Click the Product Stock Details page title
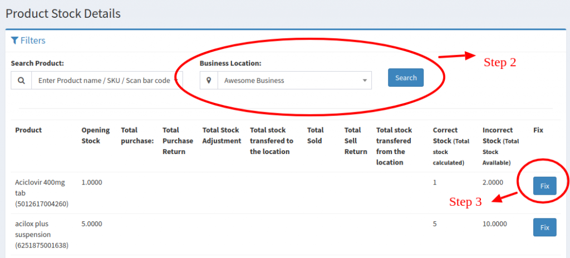Screen dimensions: 570x258 pos(63,13)
